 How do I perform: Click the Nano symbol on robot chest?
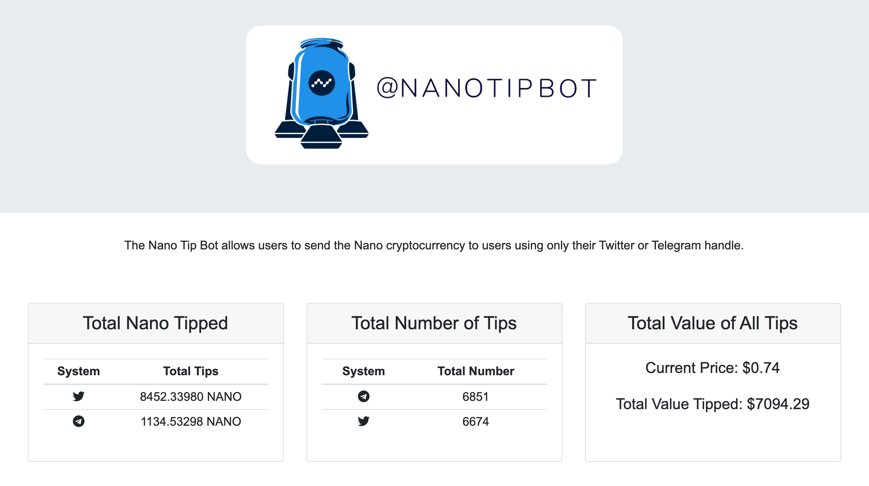pos(322,83)
